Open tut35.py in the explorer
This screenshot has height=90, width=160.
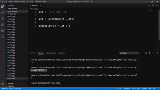[12, 76]
